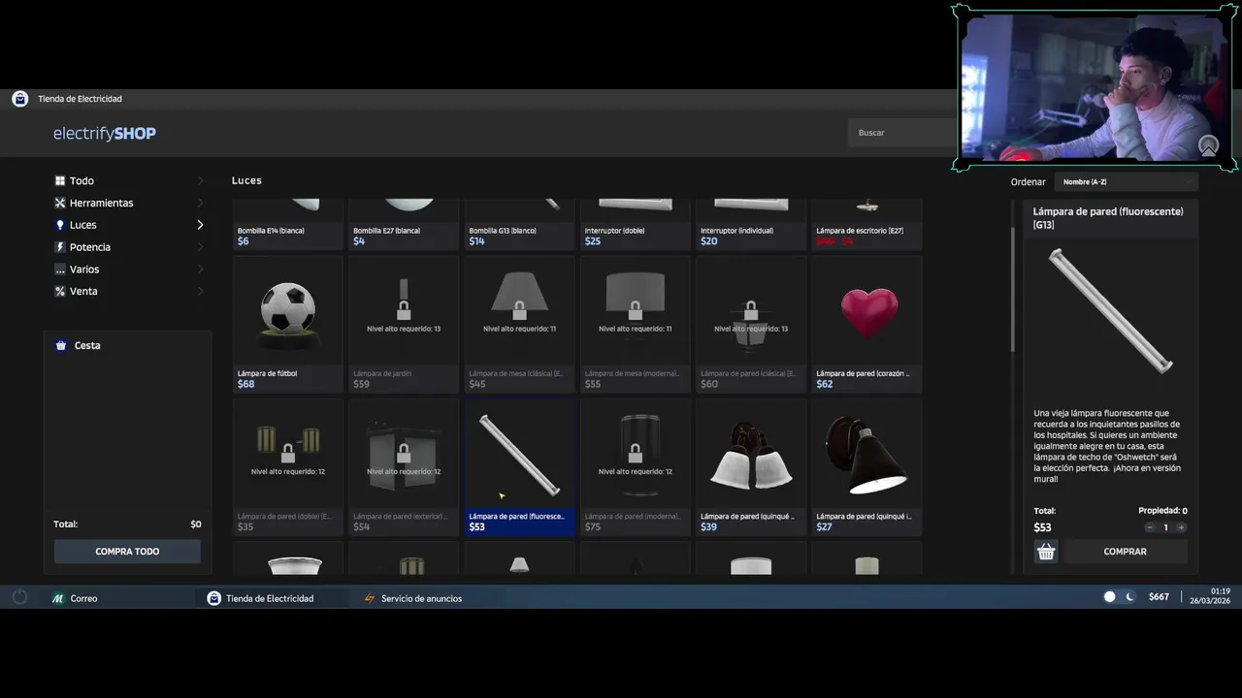This screenshot has height=698, width=1242.
Task: Click the Herramientas crossed-tools icon
Action: 60,203
